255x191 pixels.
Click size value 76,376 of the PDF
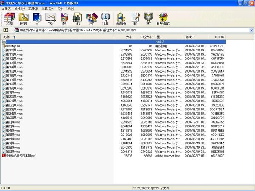pyautogui.click(x=128, y=156)
